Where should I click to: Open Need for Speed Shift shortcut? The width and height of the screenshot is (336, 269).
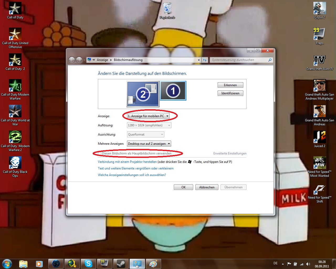pos(319,190)
